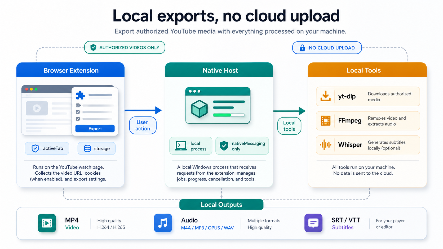Click the purple Subtitles label
The height and width of the screenshot is (249, 443).
pyautogui.click(x=343, y=228)
